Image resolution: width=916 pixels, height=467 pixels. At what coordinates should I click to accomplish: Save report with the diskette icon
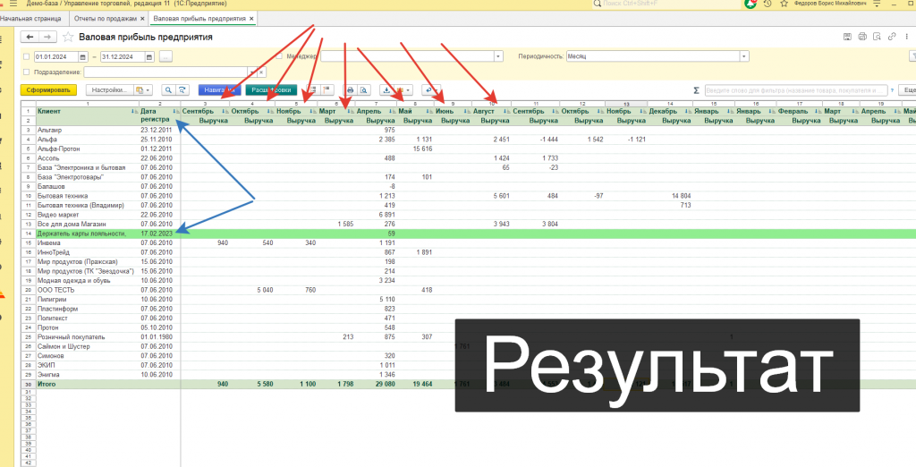(x=847, y=37)
